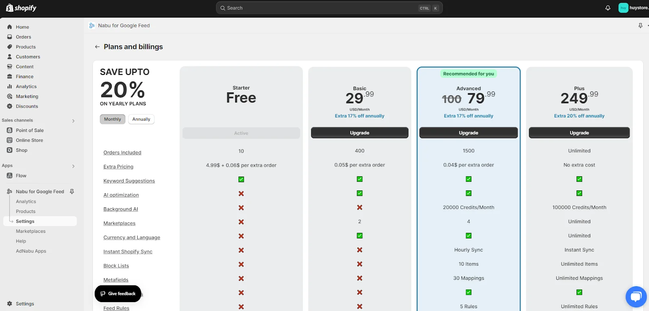Screen dimensions: 649x311
Task: Click AI optimization link
Action: coord(121,195)
